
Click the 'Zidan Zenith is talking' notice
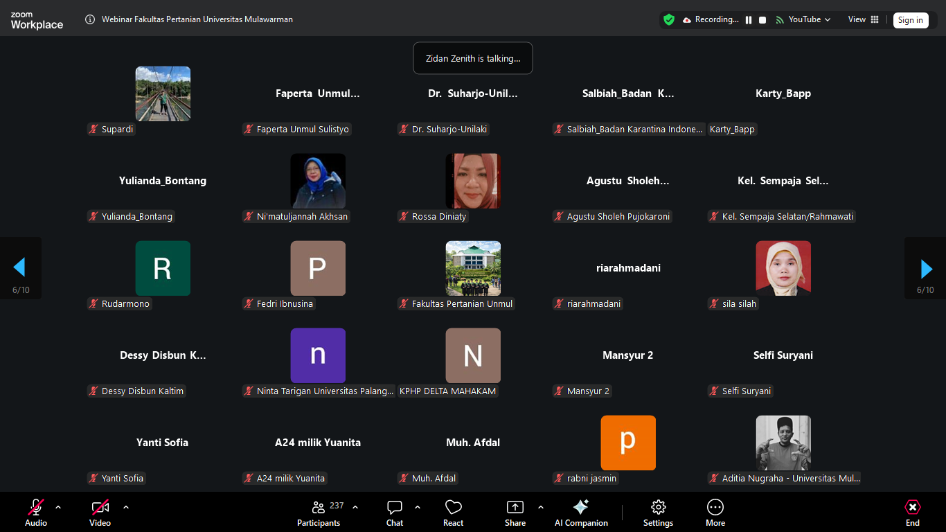473,58
